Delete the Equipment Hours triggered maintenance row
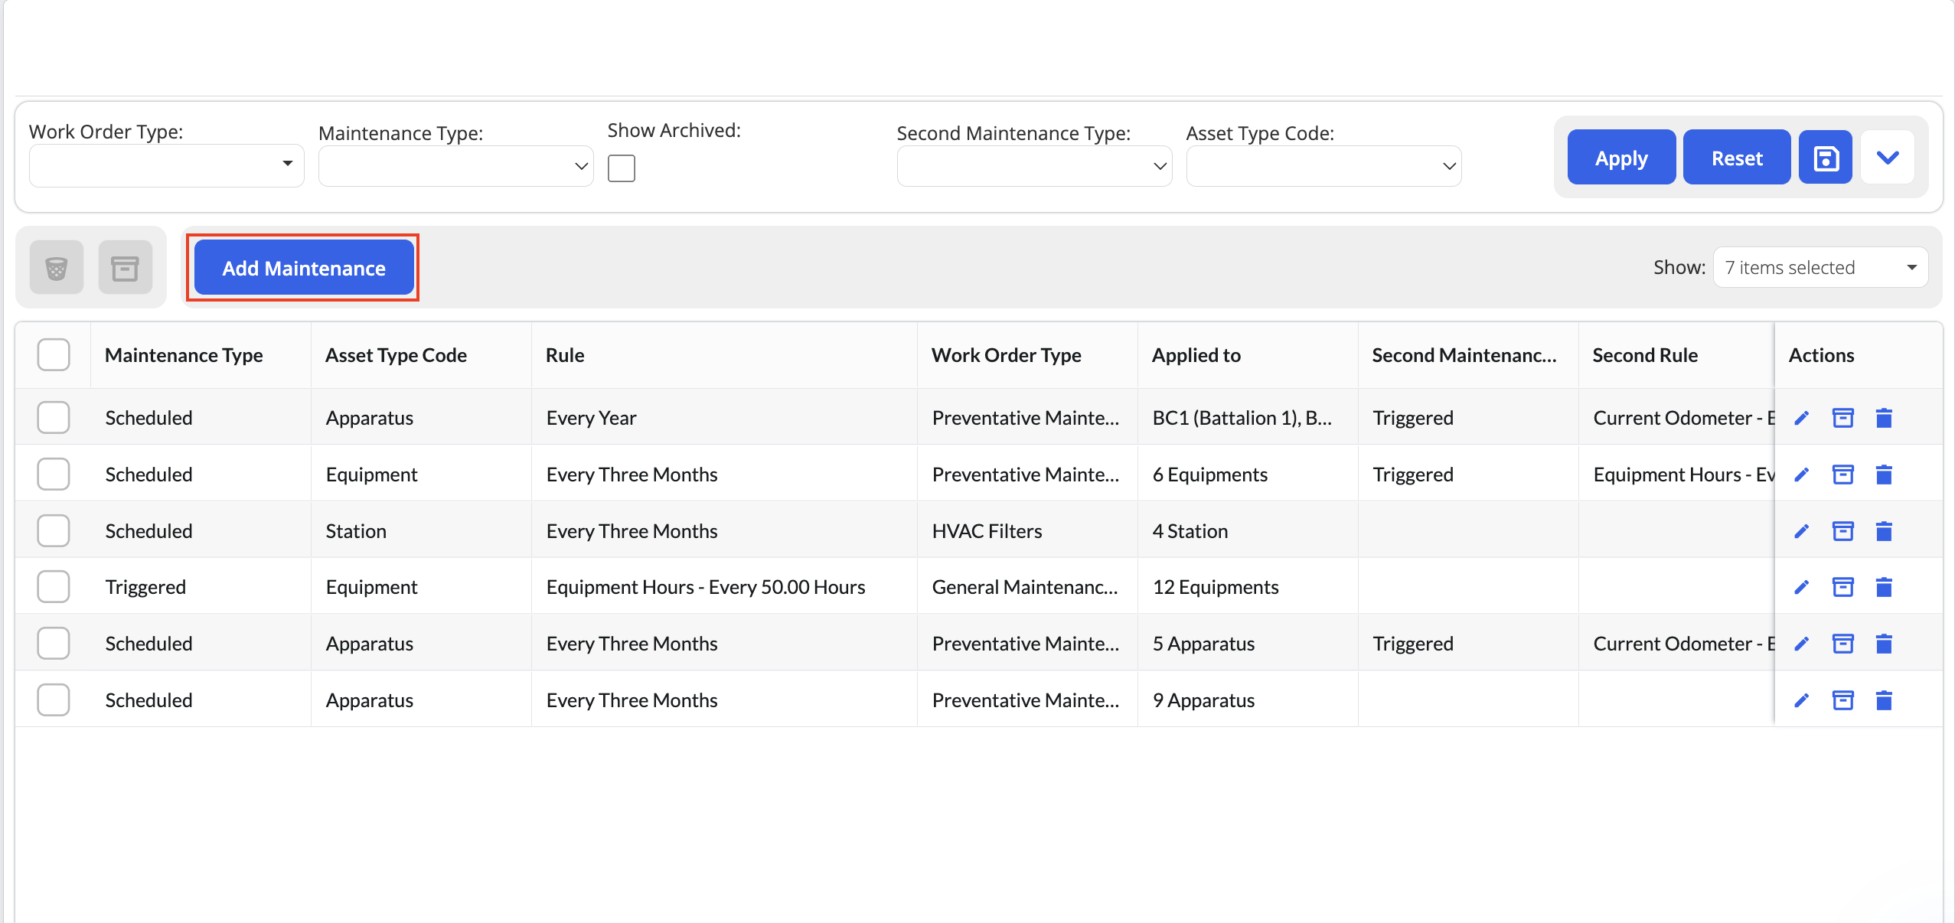The image size is (1955, 923). (1884, 587)
